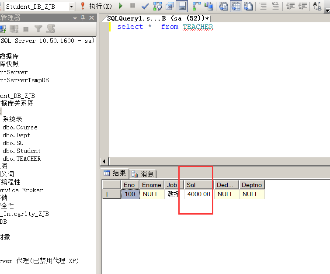The image size is (330, 274).
Task: Click the editor horizontal scrollbar left arrow
Action: [104, 161]
